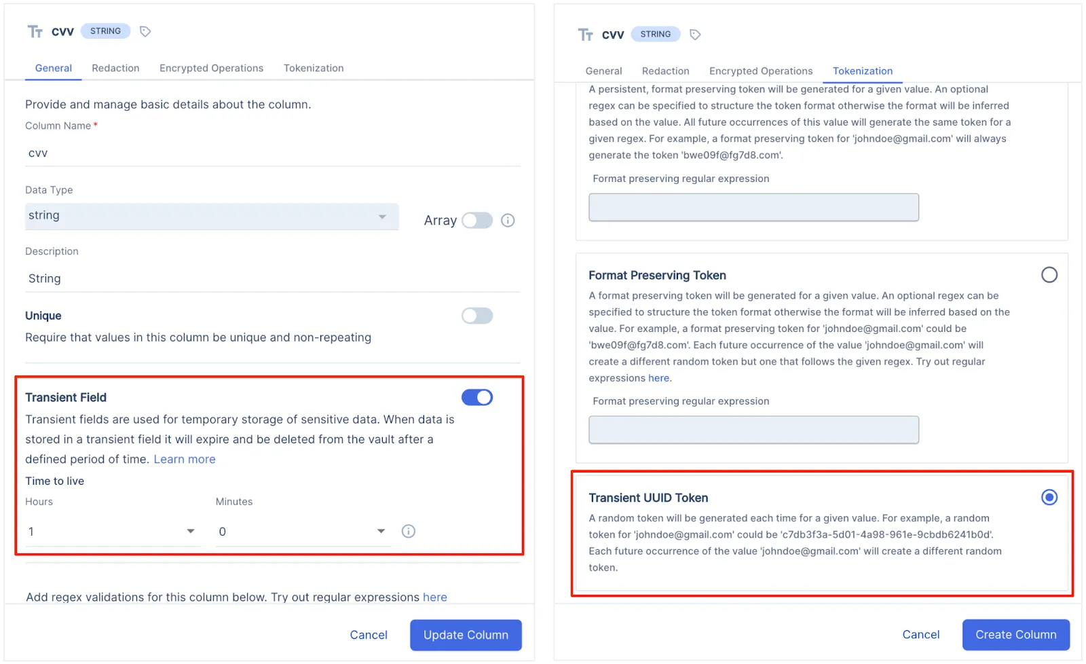
Task: Click the tag icon in left panel header
Action: tap(145, 31)
